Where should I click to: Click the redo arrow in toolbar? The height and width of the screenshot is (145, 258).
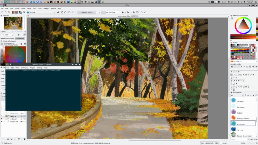[x=145, y=12]
